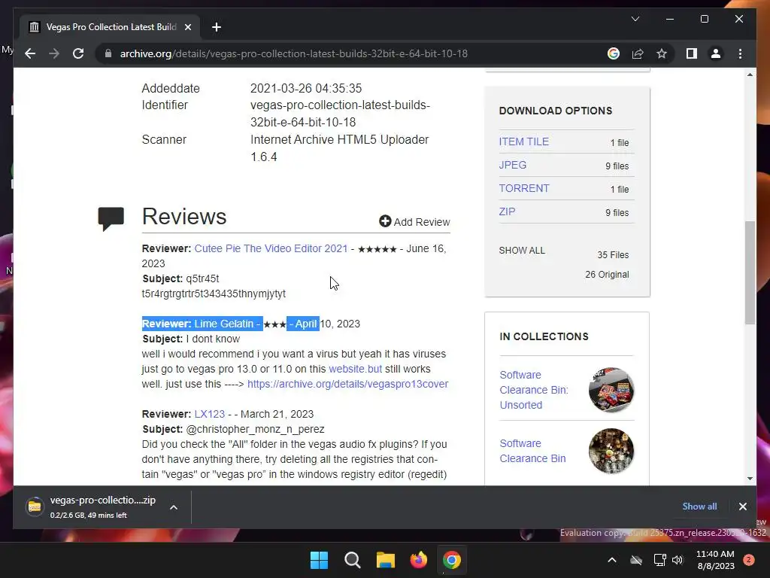The width and height of the screenshot is (770, 578).
Task: Open the notification badge showing 2
Action: point(749,560)
